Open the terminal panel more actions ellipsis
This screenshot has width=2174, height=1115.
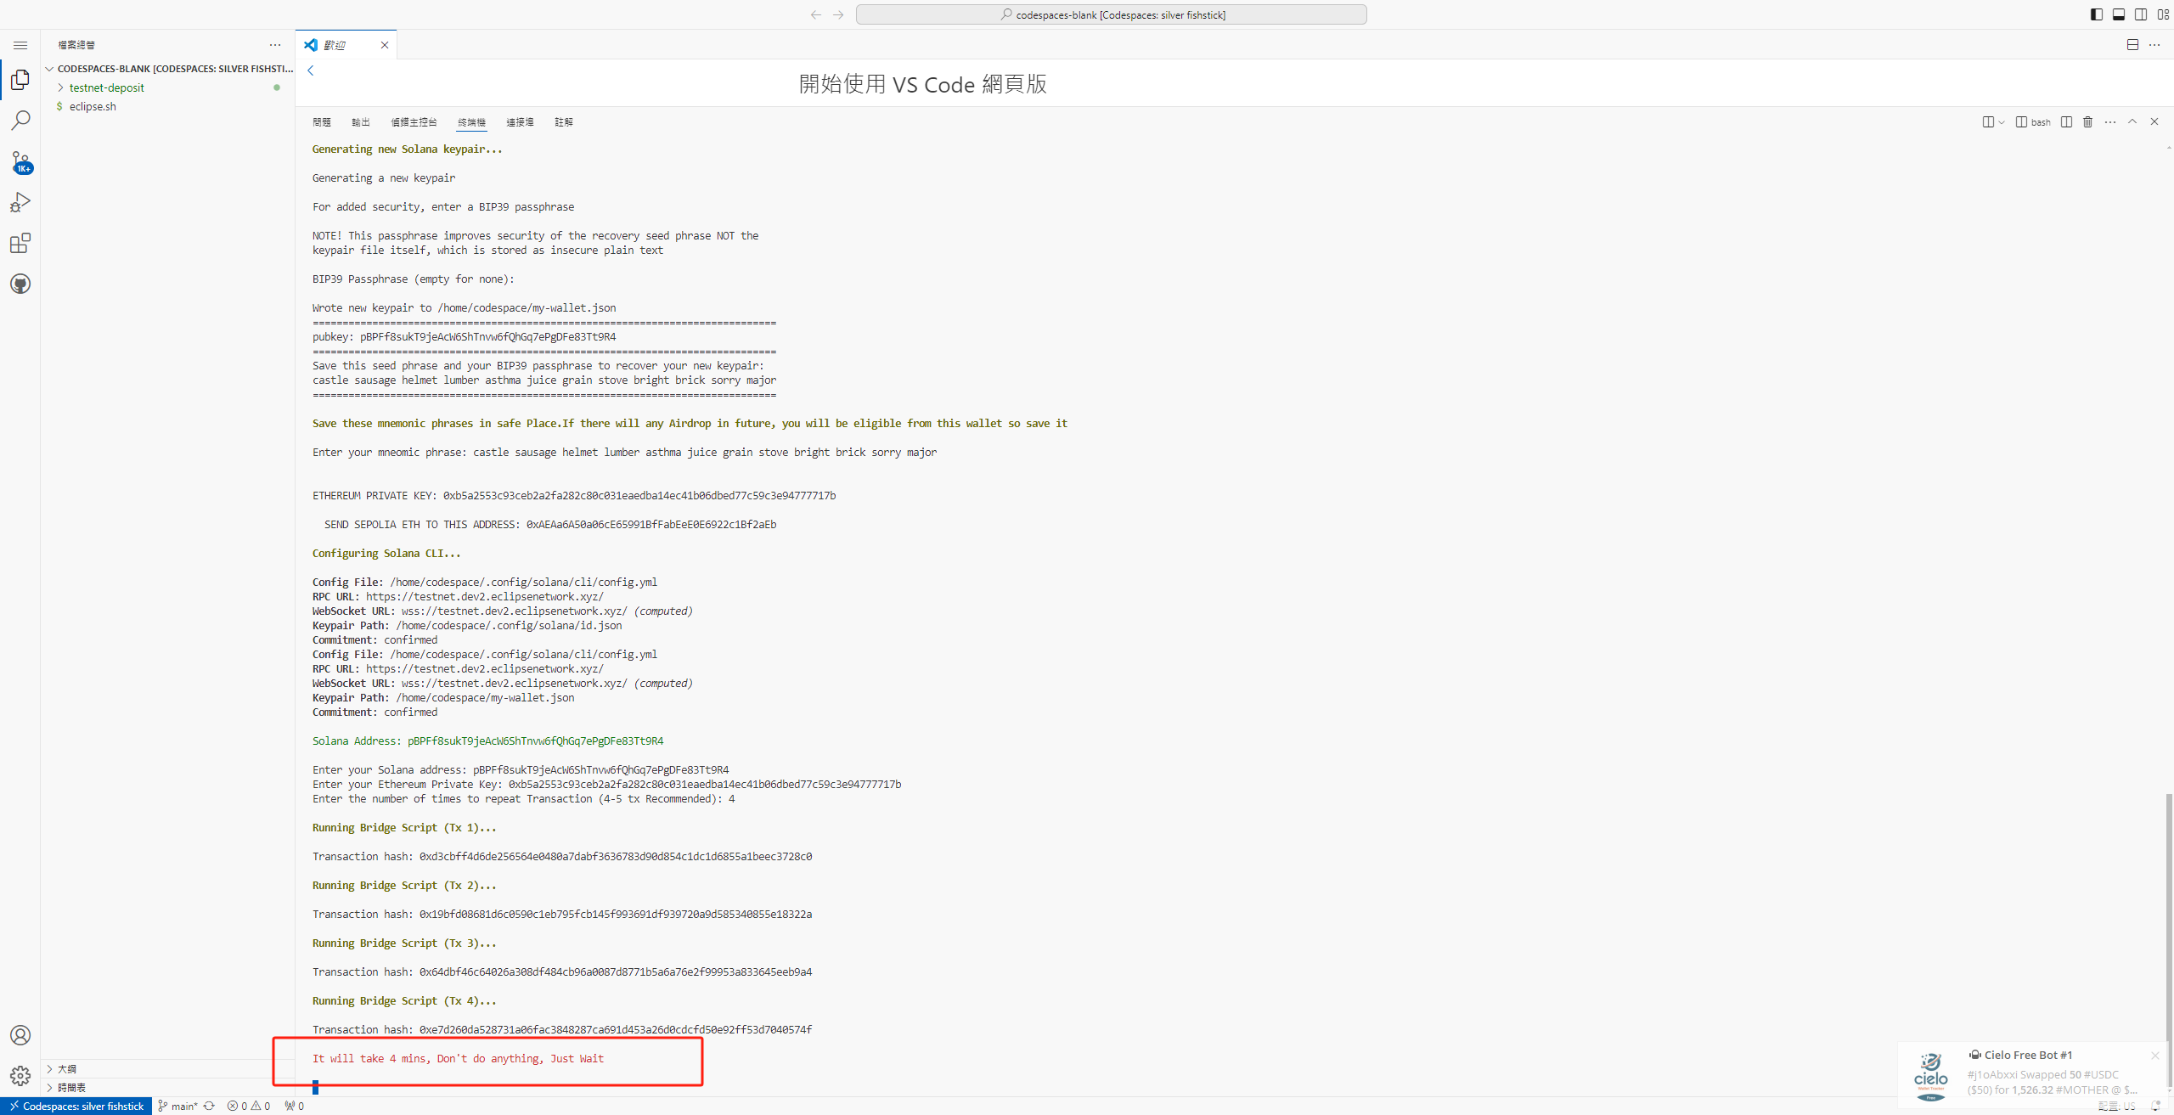pyautogui.click(x=2110, y=122)
